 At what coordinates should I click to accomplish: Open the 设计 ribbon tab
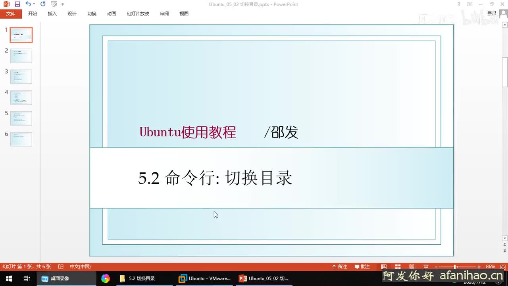click(x=72, y=14)
